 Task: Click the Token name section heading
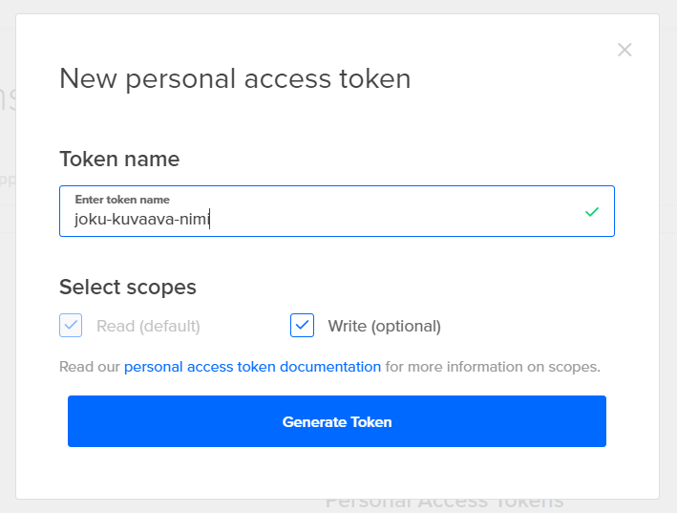119,159
